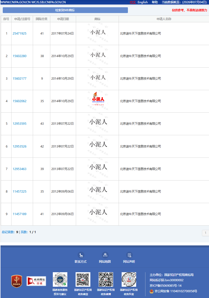The width and height of the screenshot is (209, 298).
Task: Click the 京ICP备05069085号-14 link
Action: click(x=165, y=286)
